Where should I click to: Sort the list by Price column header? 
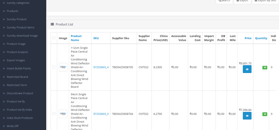point(248,38)
